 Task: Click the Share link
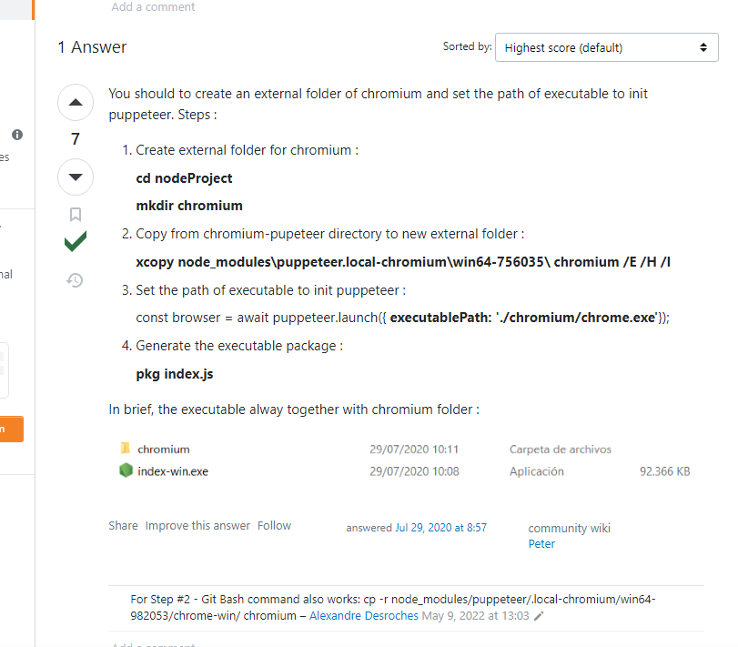(x=123, y=525)
